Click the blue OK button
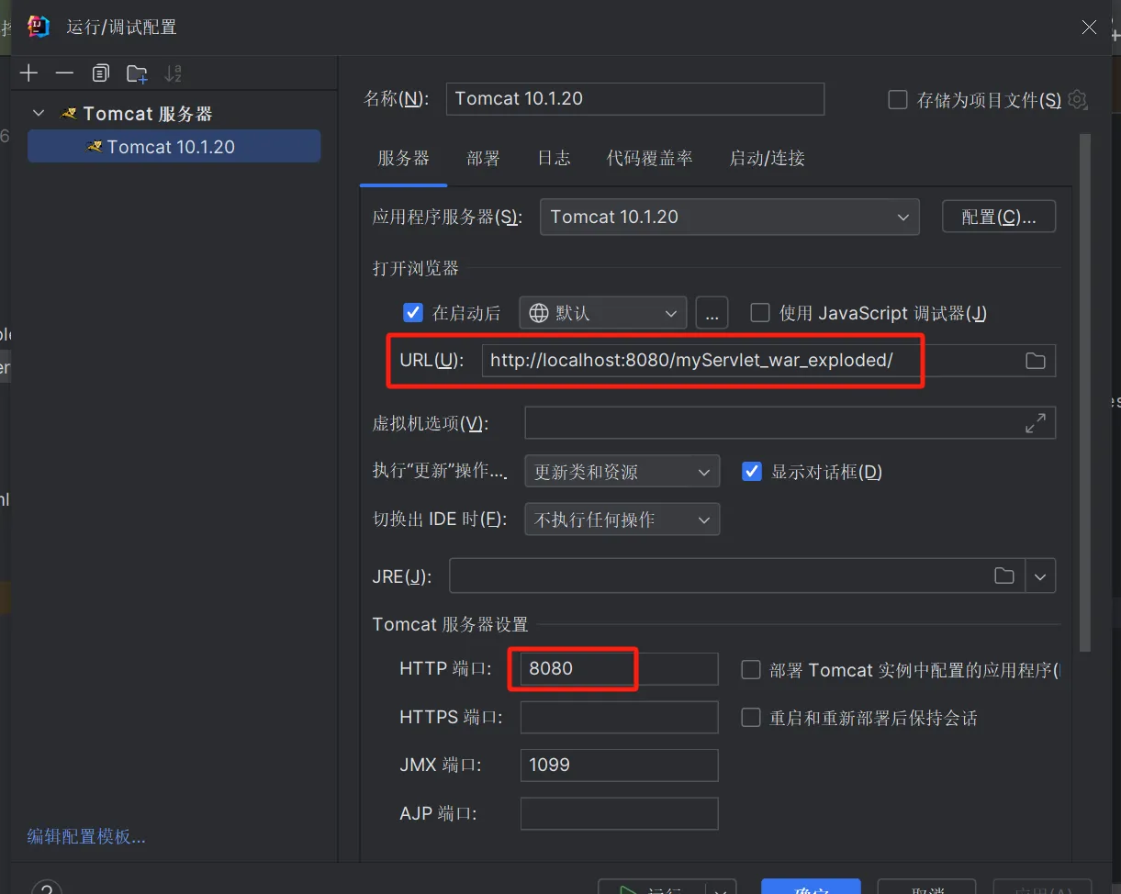The width and height of the screenshot is (1121, 894). (x=811, y=888)
